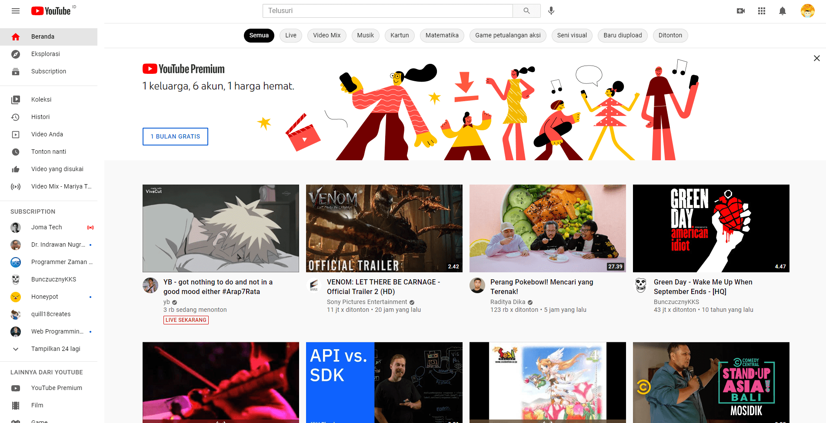This screenshot has width=826, height=423.
Task: Go to Beranda in the sidebar
Action: point(49,36)
